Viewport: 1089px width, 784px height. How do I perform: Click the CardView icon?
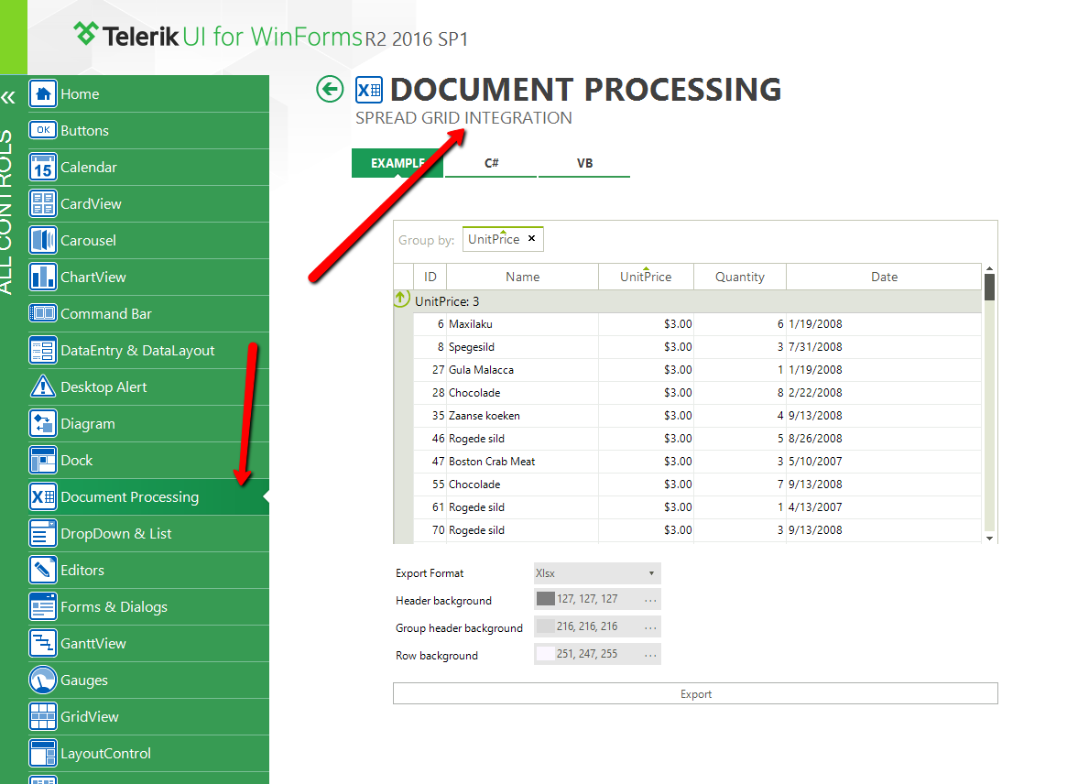click(43, 203)
